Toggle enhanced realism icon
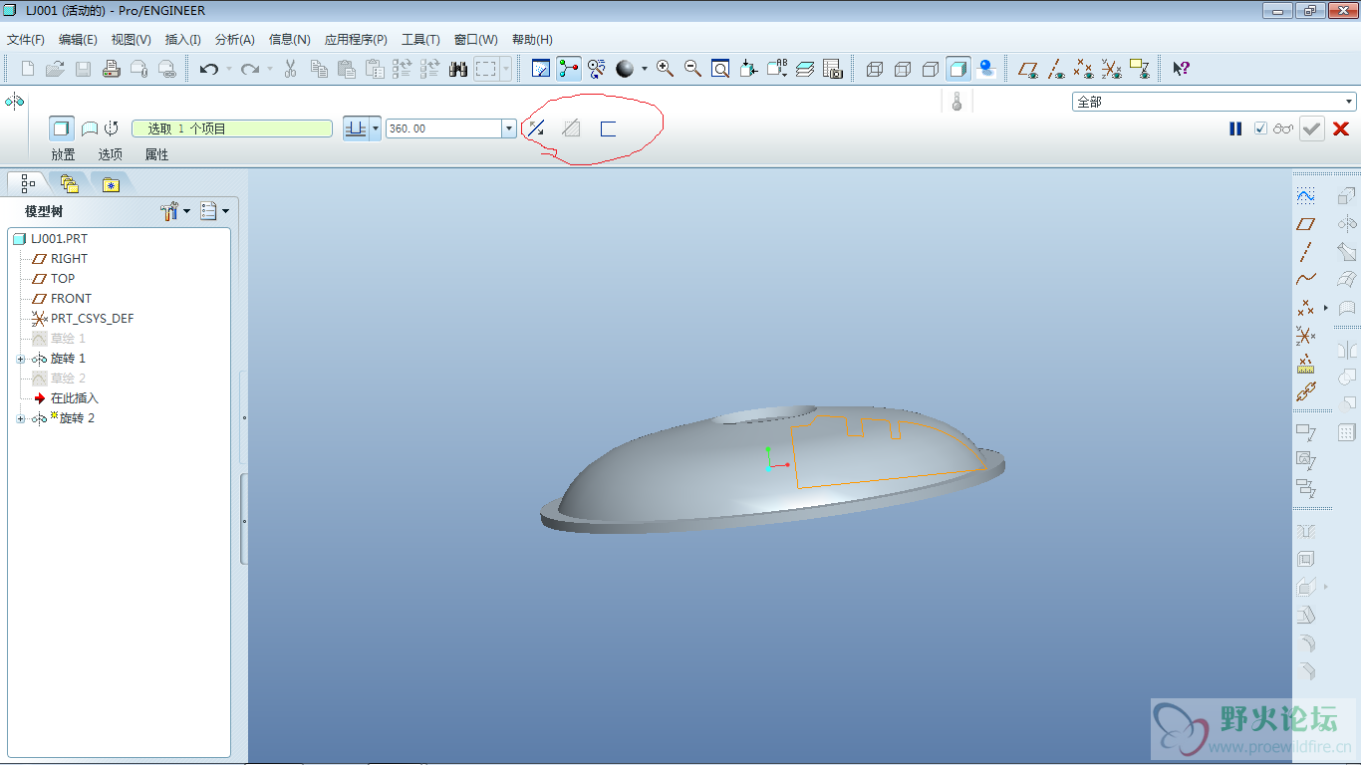 pos(986,69)
